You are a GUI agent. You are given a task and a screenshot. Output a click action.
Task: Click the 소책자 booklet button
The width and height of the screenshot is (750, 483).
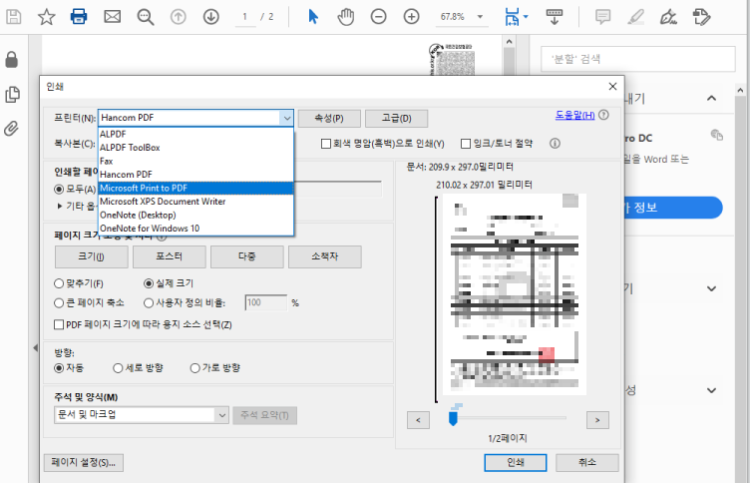[325, 256]
